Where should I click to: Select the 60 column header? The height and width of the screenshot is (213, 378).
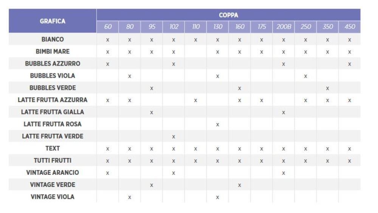coord(108,27)
